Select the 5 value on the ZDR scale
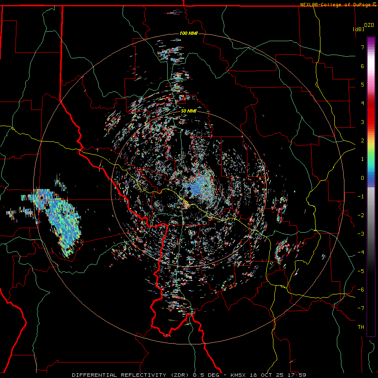 click(362, 84)
